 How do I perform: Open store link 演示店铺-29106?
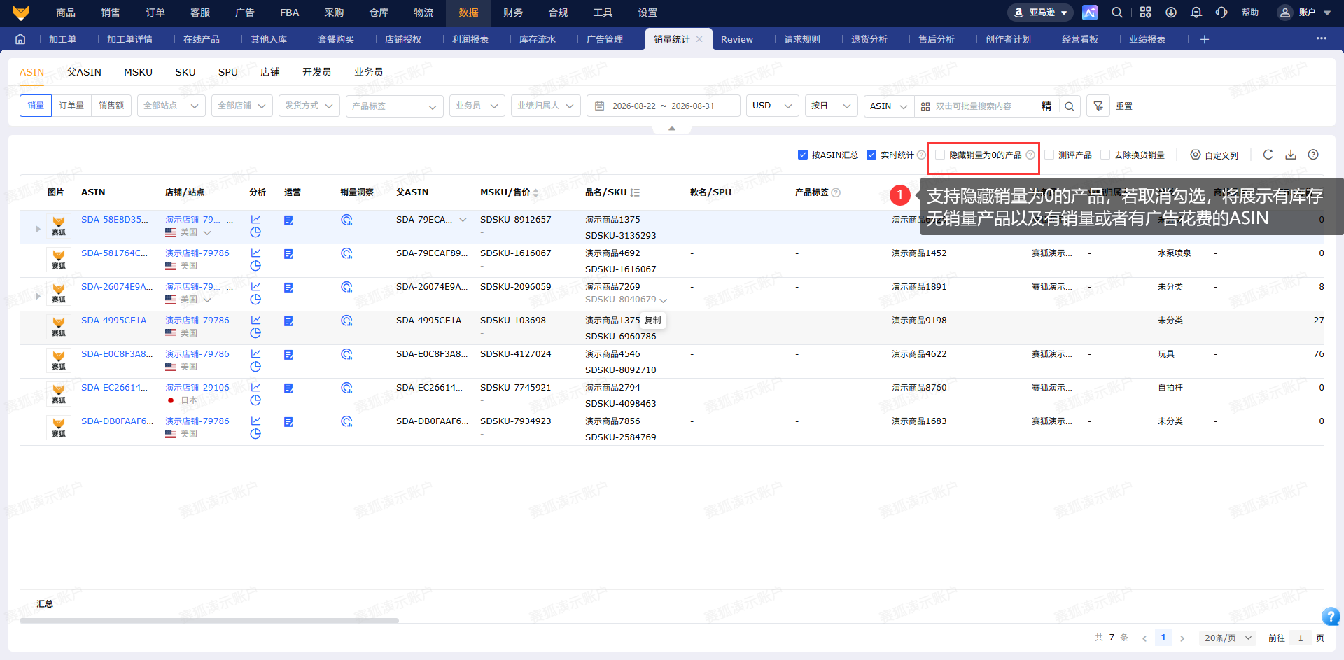point(197,387)
